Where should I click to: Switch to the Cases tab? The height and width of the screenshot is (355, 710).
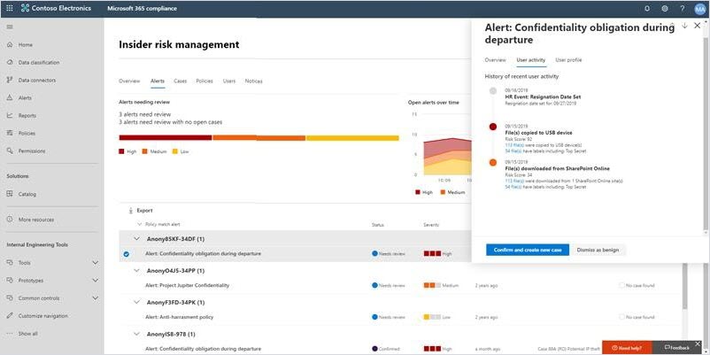180,81
